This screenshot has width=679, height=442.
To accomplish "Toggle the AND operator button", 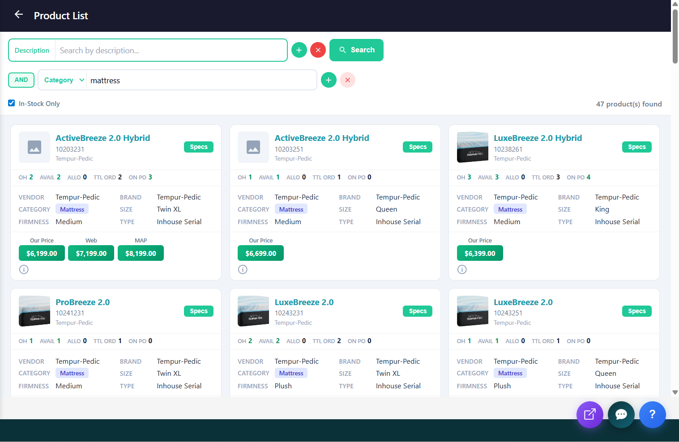I will 21,80.
